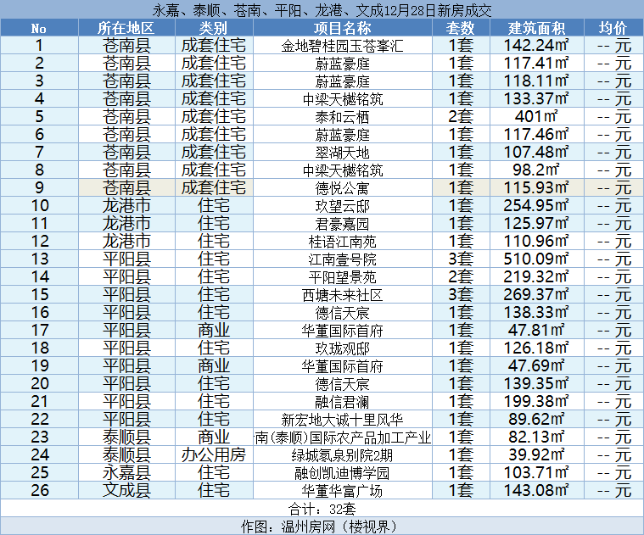Click '泰顺县' in row 24
644x535 pixels.
point(126,454)
